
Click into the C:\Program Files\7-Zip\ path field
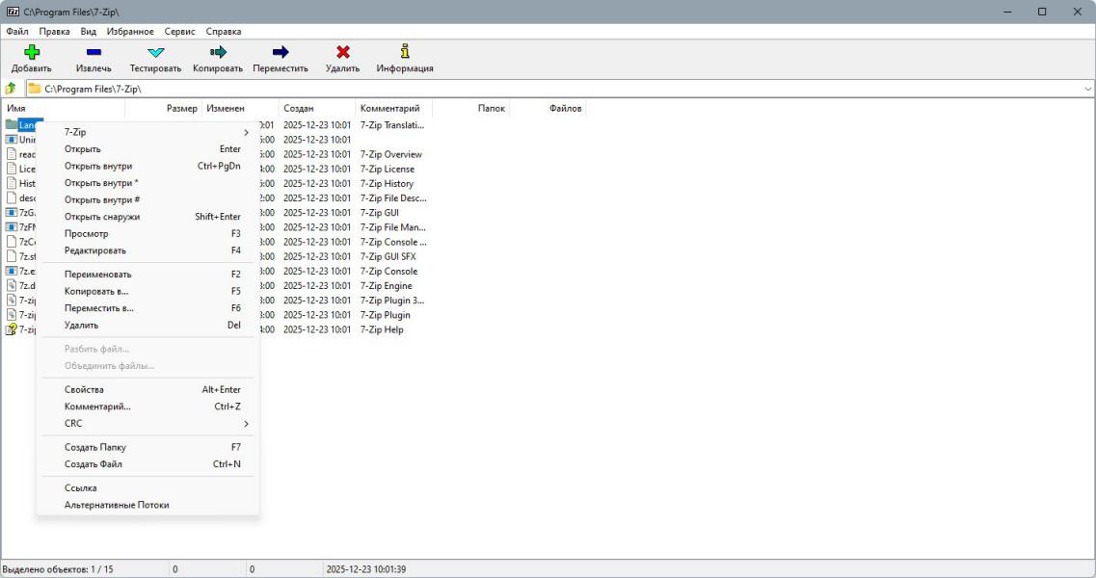tap(482, 89)
